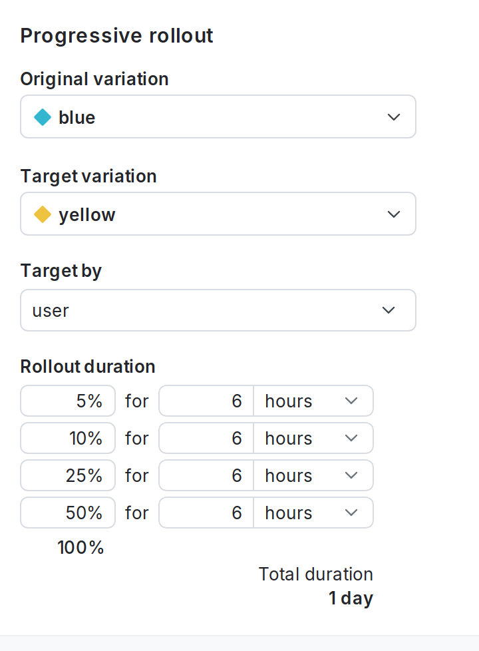Viewport: 479px width, 651px height.
Task: Select the 10% percentage input field
Action: click(67, 438)
